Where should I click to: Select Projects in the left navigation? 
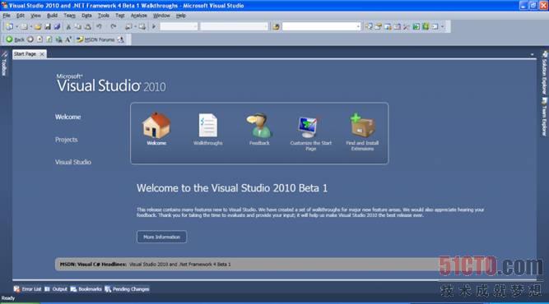pos(66,140)
